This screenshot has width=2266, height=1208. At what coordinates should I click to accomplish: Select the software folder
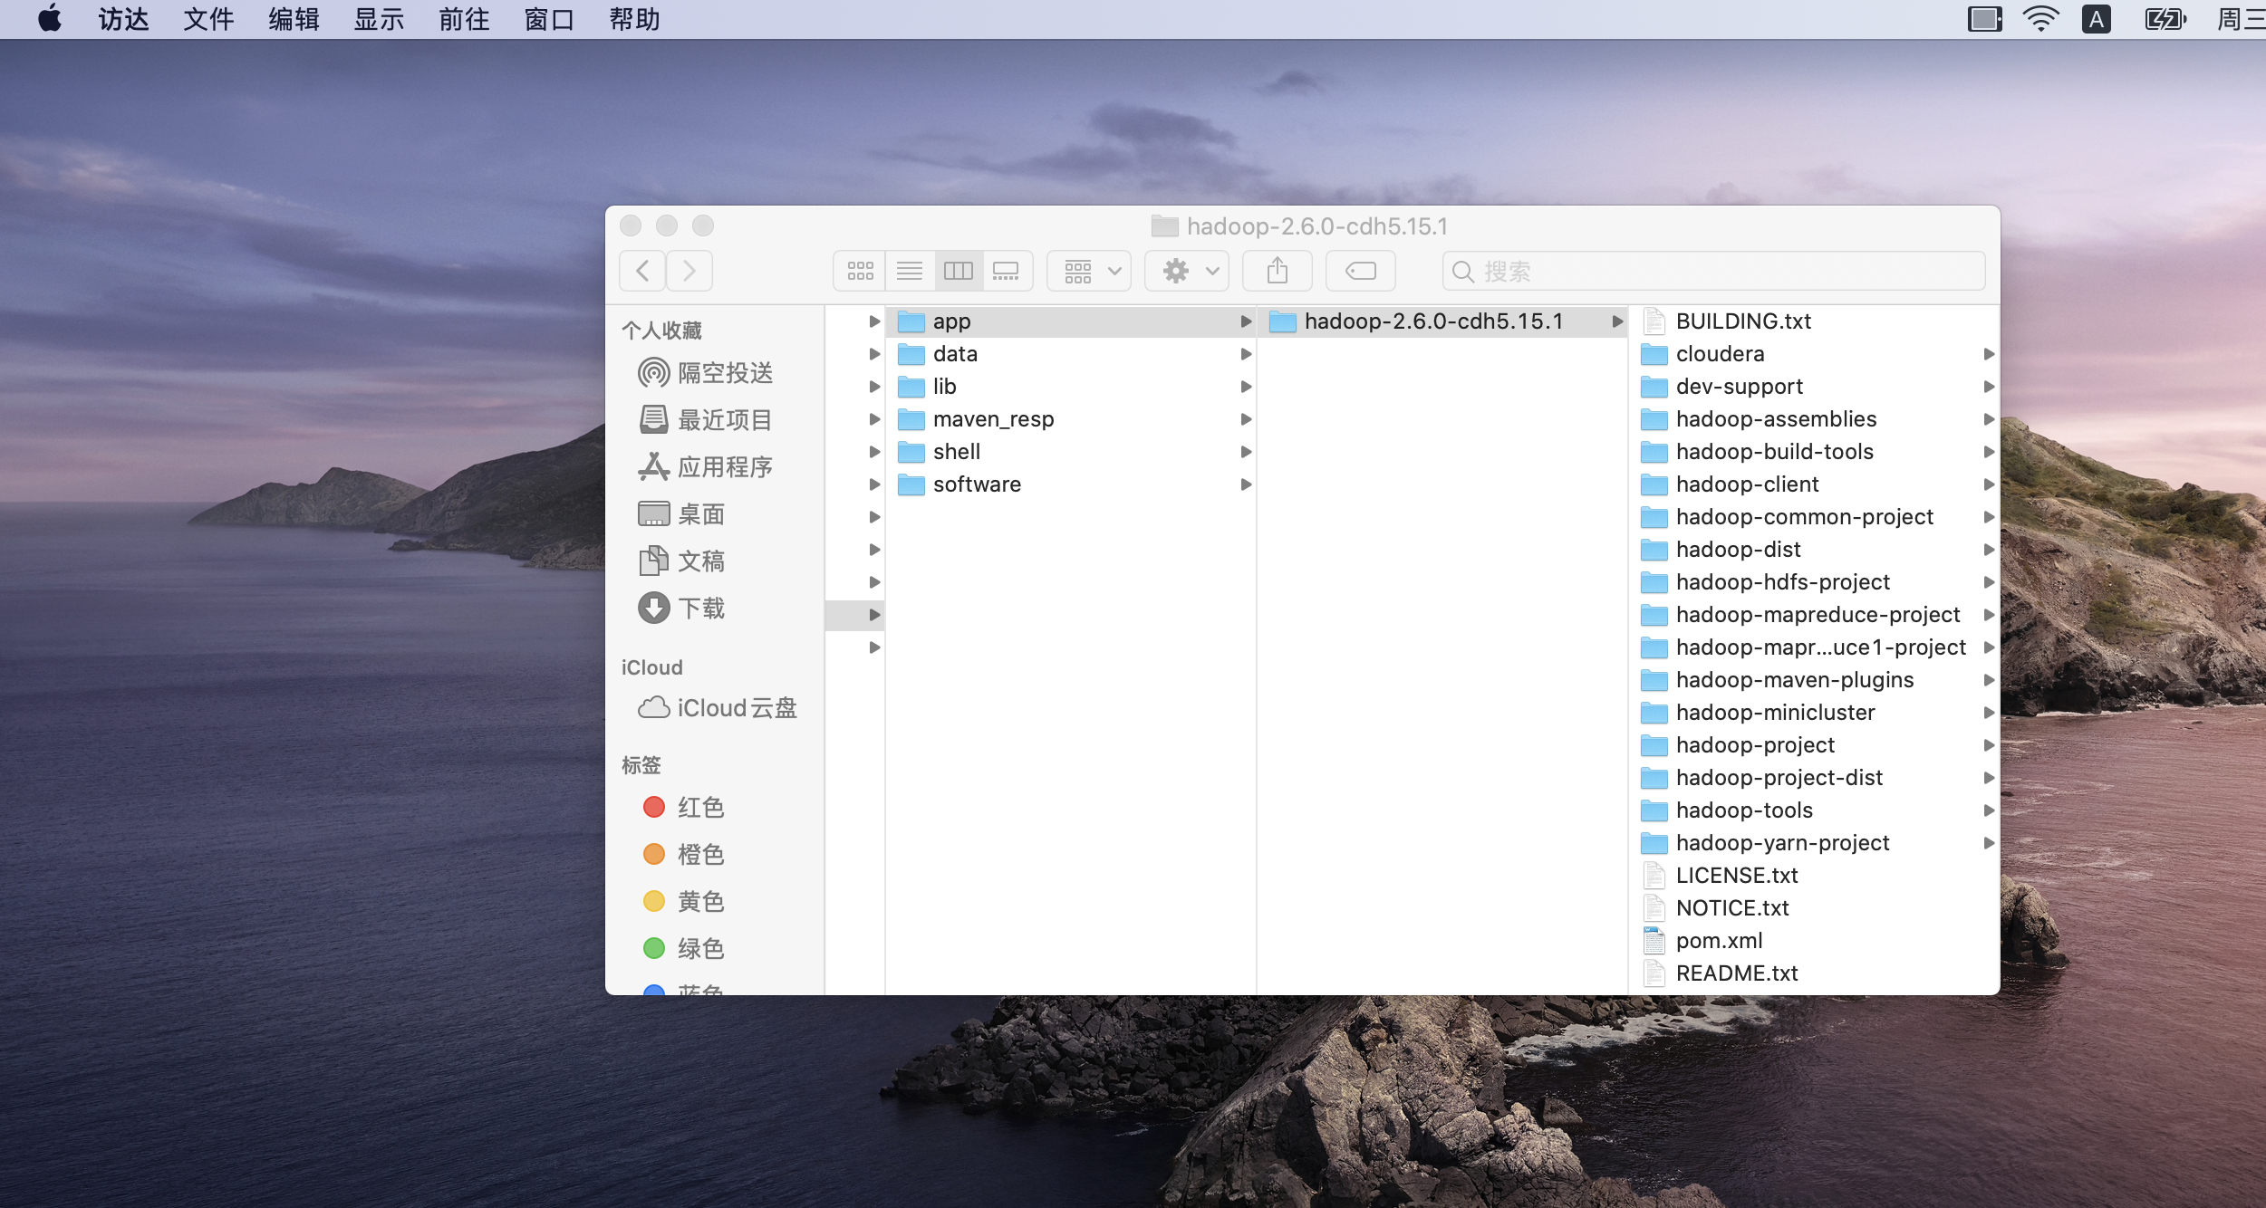tap(974, 483)
